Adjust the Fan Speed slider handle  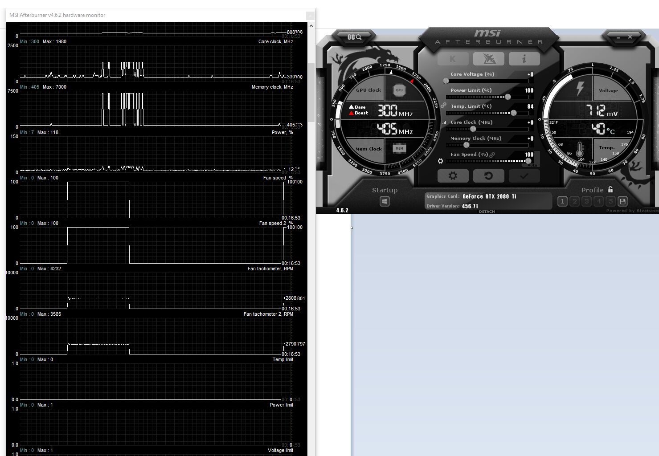(528, 161)
